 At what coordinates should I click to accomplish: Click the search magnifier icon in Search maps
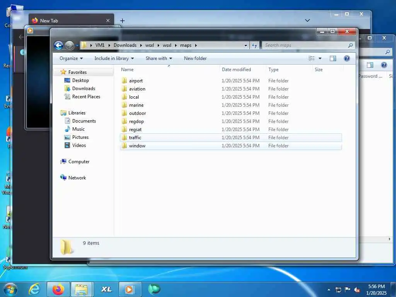pyautogui.click(x=350, y=46)
